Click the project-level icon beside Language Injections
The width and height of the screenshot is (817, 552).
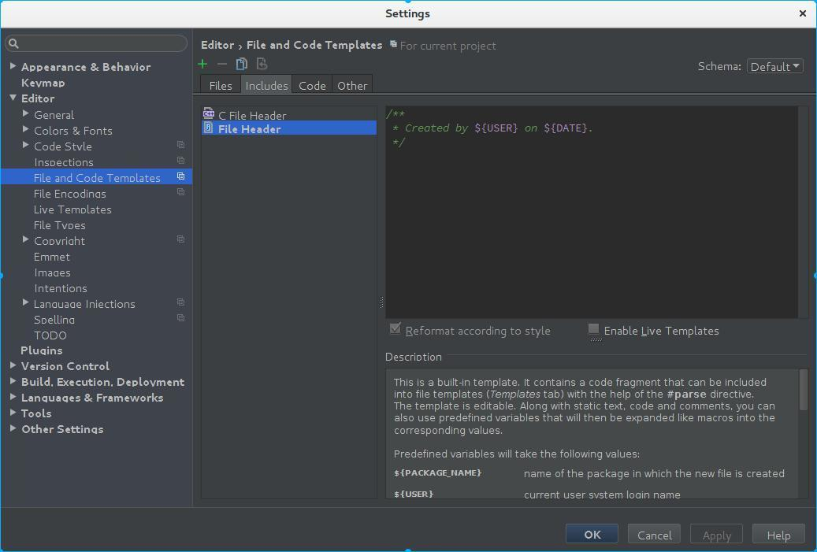tap(180, 302)
